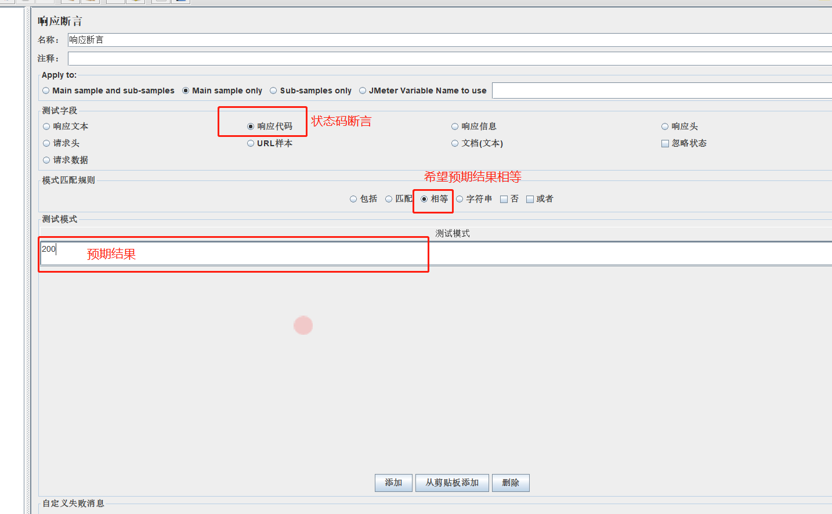Choose 相等 pattern matching rule
This screenshot has height=514, width=832.
tap(434, 199)
